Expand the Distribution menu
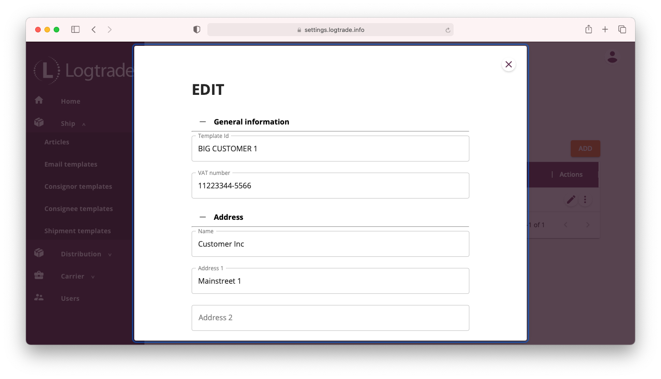Screen dimensions: 661x379 [x=87, y=254]
